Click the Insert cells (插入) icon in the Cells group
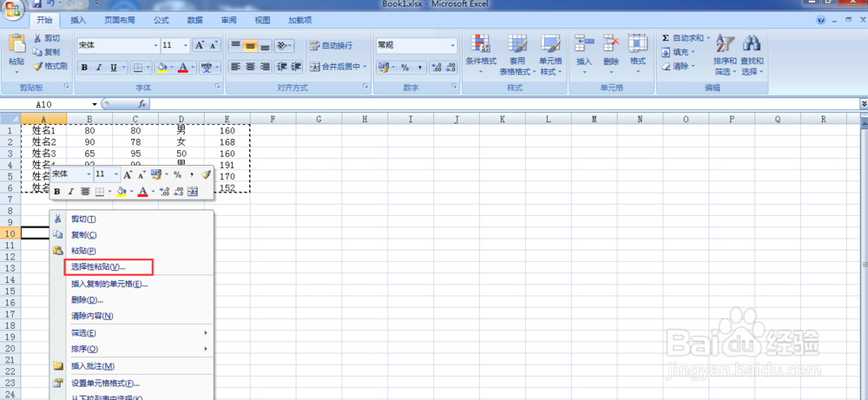Viewport: 868px width, 400px height. tap(584, 43)
